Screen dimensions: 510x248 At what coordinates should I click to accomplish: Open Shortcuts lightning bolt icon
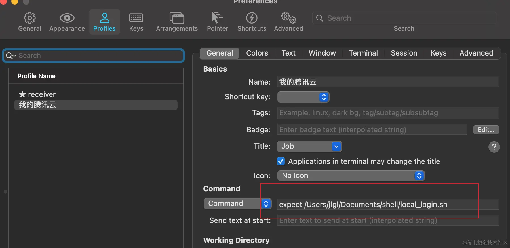click(252, 18)
